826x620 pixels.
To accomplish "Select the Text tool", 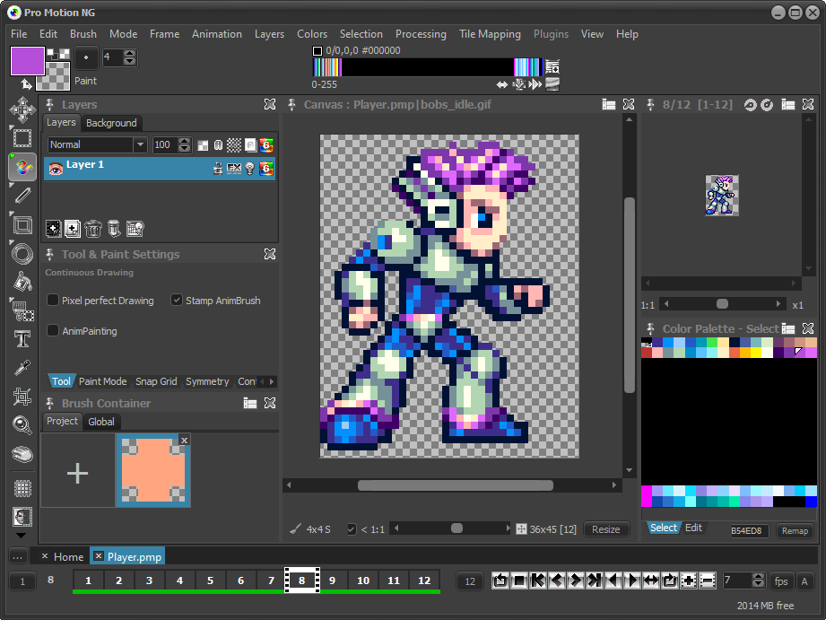I will pos(22,339).
